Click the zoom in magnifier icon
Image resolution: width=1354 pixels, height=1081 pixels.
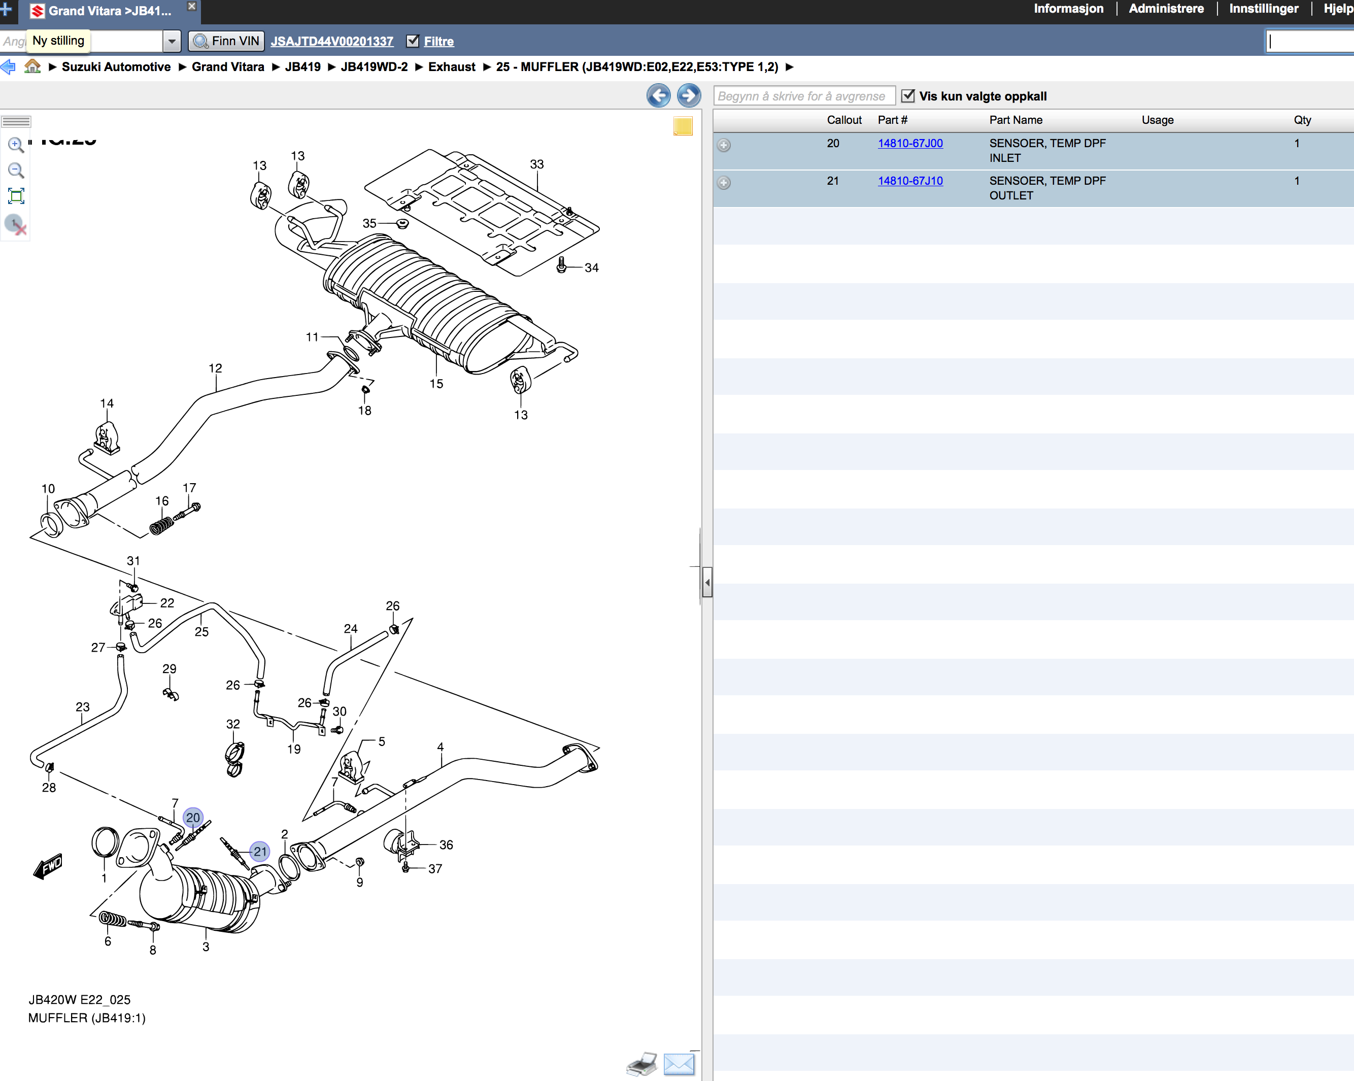16,145
